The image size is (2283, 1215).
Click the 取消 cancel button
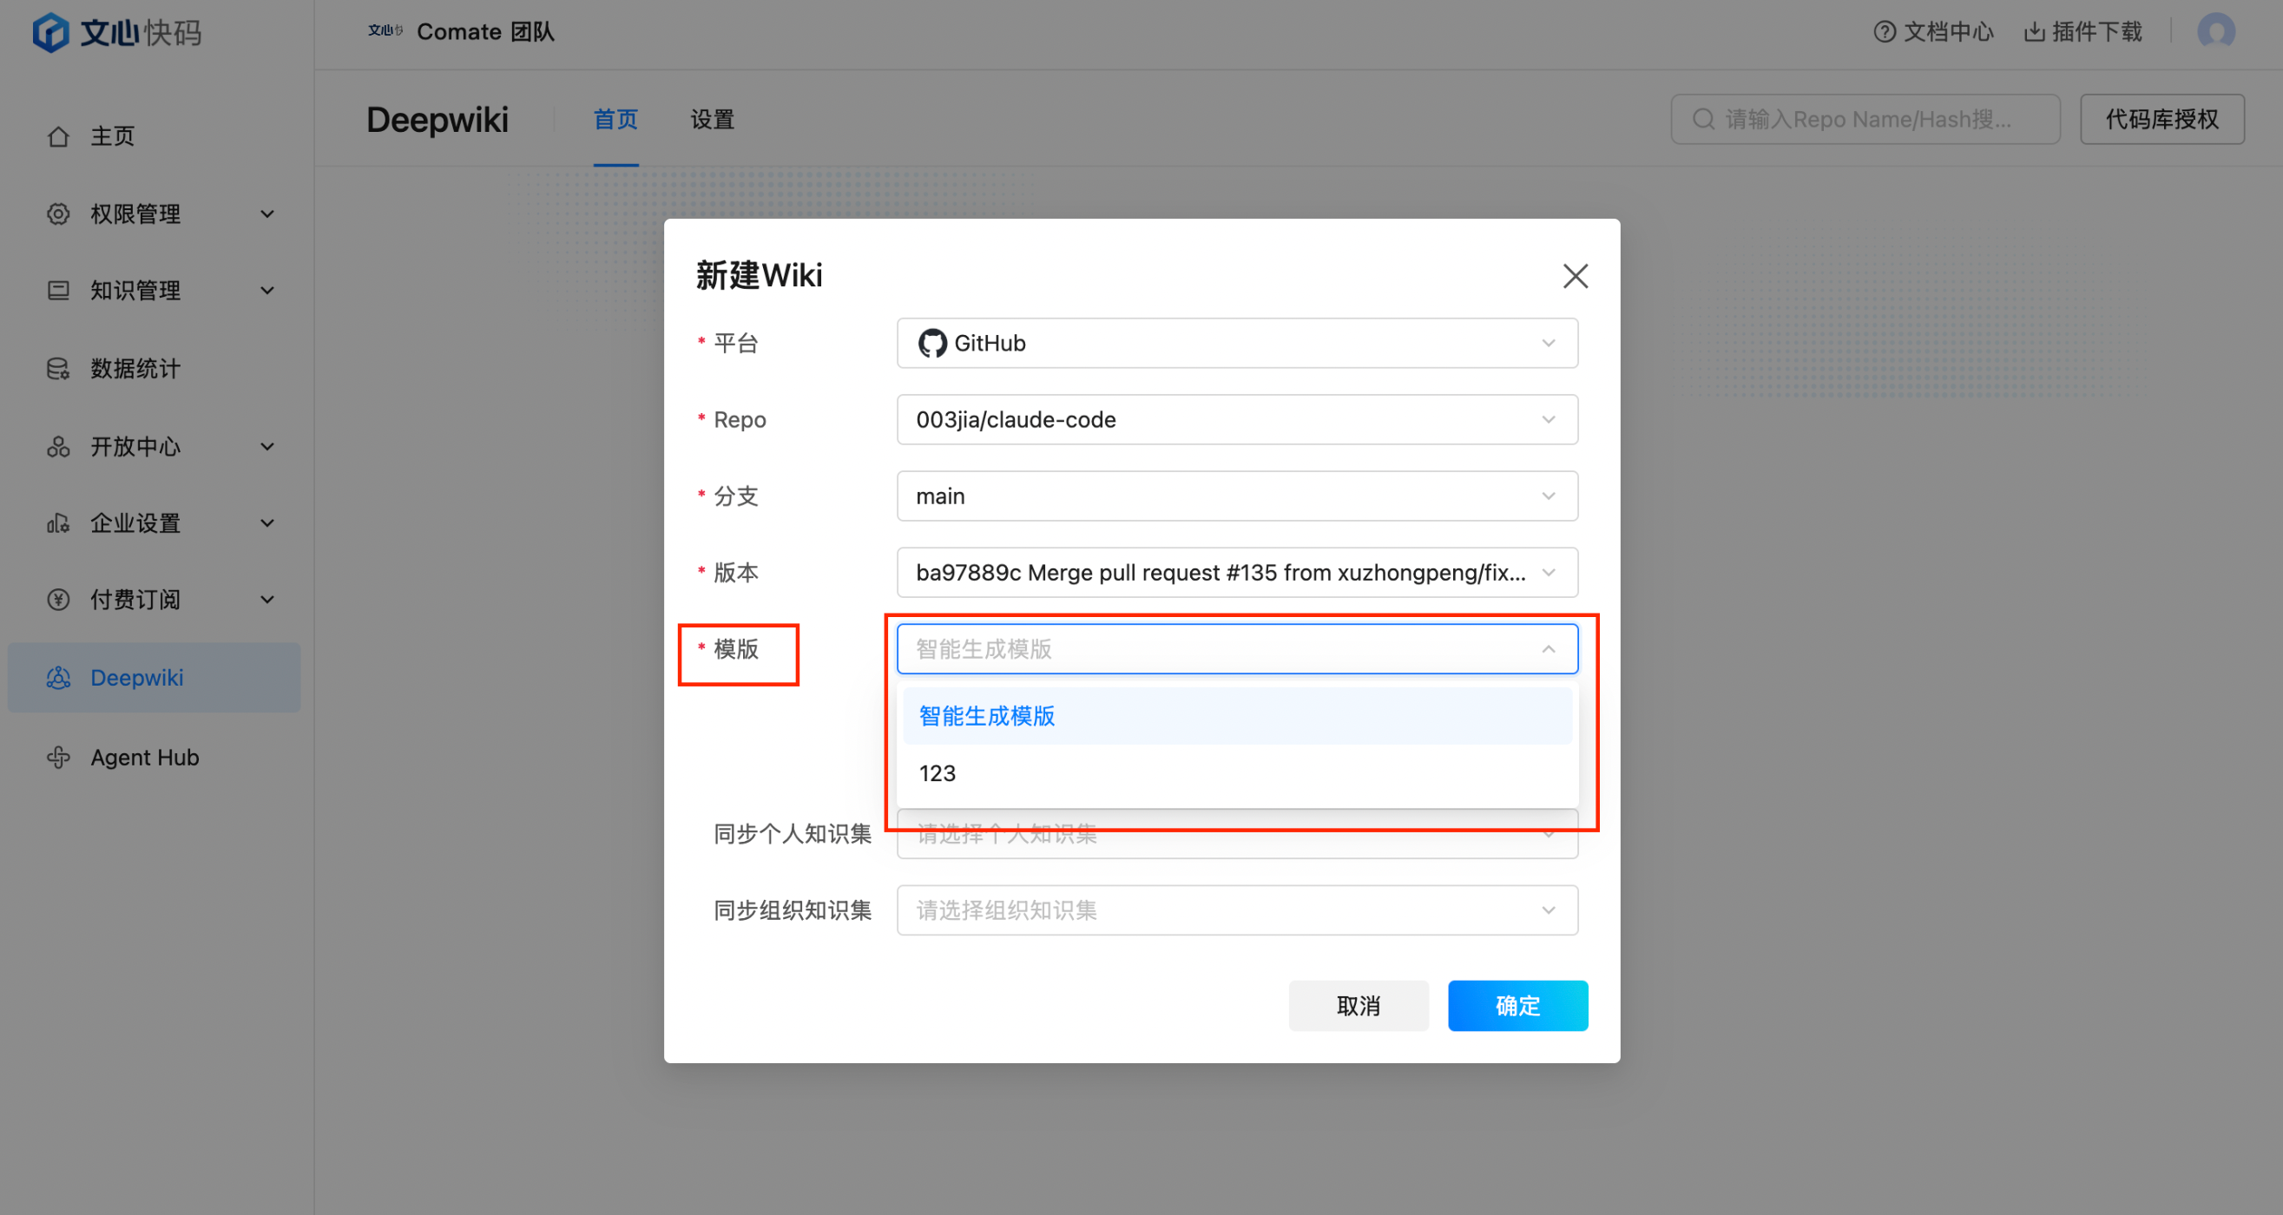(x=1359, y=1006)
